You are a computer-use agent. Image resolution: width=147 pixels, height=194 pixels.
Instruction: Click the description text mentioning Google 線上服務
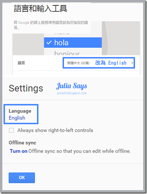click(51, 25)
